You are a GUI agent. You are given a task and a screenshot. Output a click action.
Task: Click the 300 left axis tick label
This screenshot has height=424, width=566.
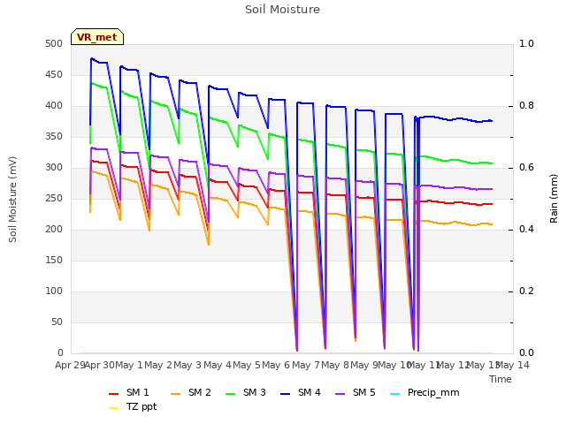pos(54,168)
